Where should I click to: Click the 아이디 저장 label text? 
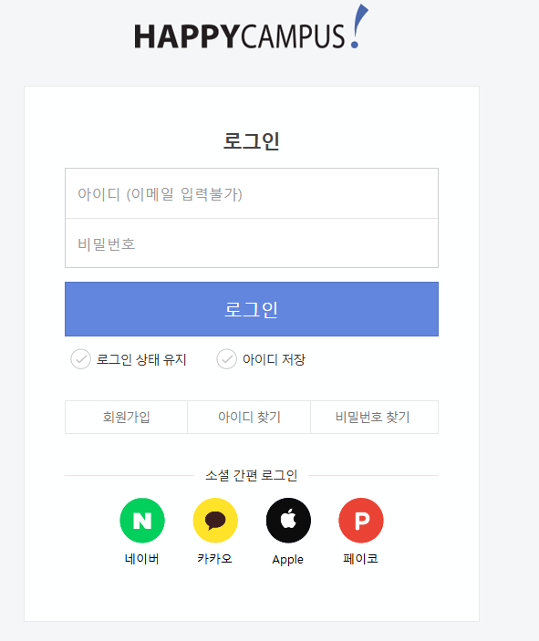(274, 360)
